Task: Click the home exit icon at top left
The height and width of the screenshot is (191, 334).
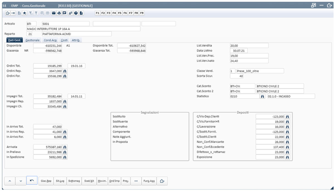Action: pos(8,12)
